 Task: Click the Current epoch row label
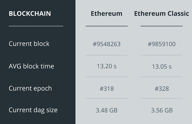(30, 88)
